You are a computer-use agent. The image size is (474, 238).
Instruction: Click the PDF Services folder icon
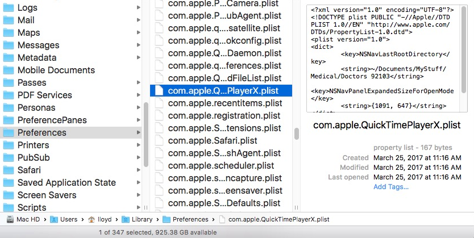8,95
